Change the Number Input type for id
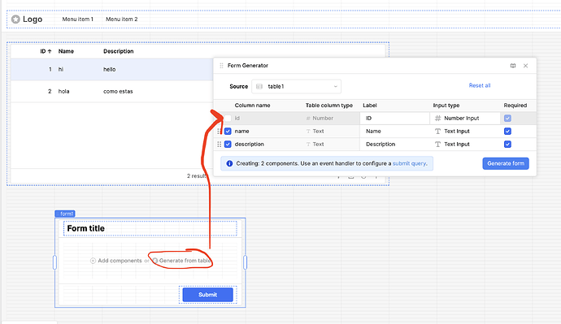This screenshot has width=561, height=324. 465,119
